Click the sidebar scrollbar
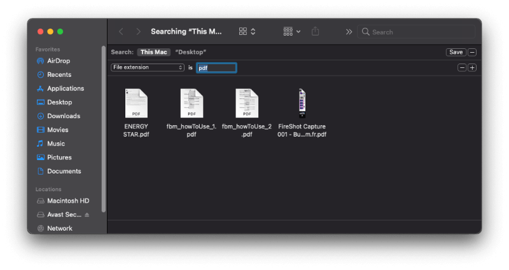This screenshot has height=270, width=509. point(104,129)
